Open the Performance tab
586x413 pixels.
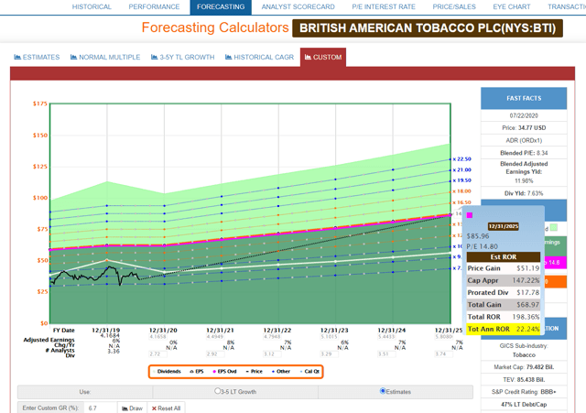[x=154, y=6]
